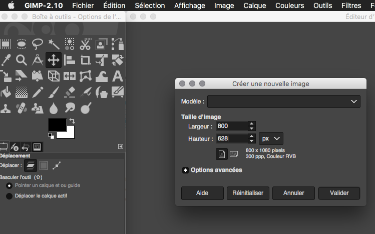Select the Move tool
This screenshot has height=234, width=375.
54,60
